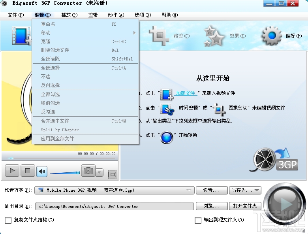This screenshot has width=308, height=234.
Task: Click the 浏览... button
Action: click(x=212, y=206)
